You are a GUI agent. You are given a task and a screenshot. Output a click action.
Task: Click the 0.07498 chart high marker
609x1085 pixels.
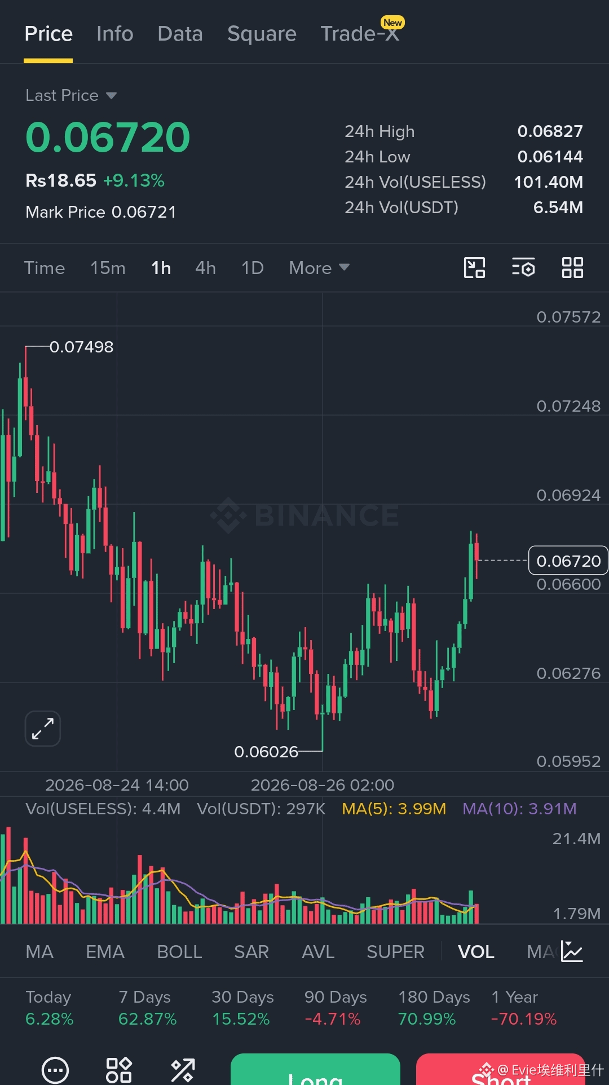point(81,347)
